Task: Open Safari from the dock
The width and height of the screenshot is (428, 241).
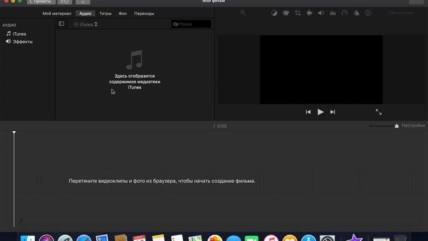Action: 84,238
